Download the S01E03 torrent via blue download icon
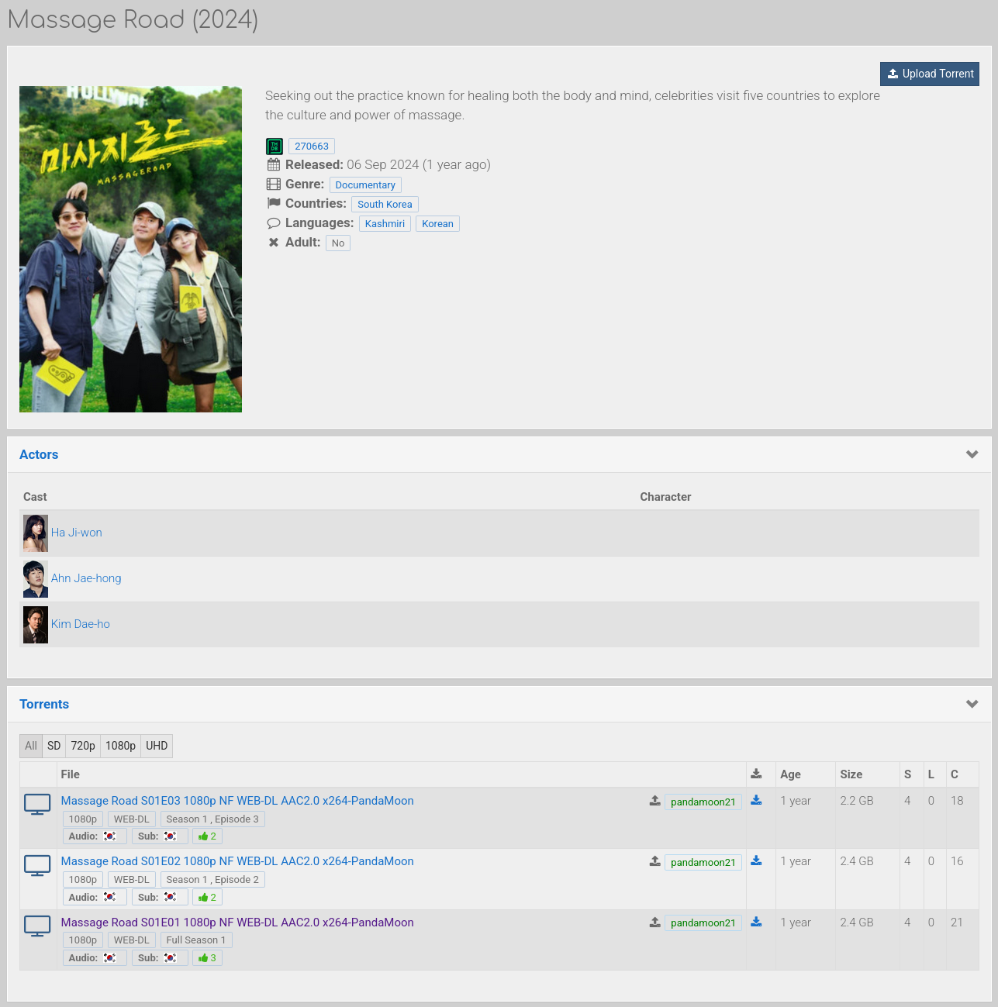 (756, 800)
